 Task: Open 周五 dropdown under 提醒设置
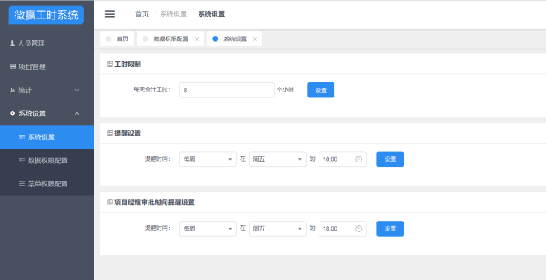click(277, 159)
